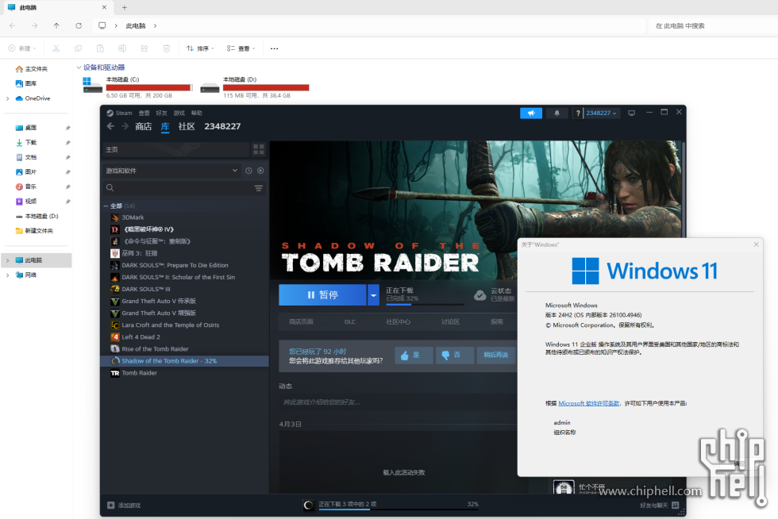Open the 好友 menu in Steam

162,113
